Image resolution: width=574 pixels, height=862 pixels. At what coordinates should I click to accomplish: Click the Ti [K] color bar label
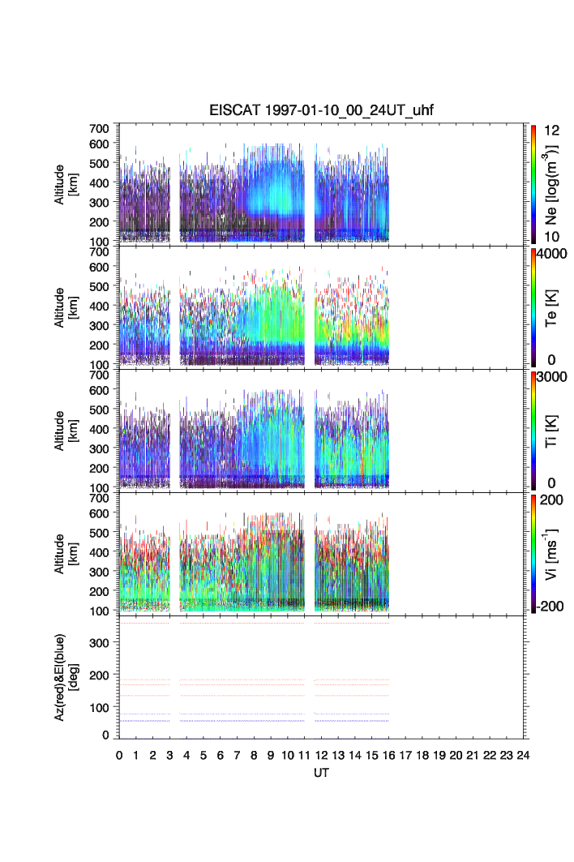551,431
